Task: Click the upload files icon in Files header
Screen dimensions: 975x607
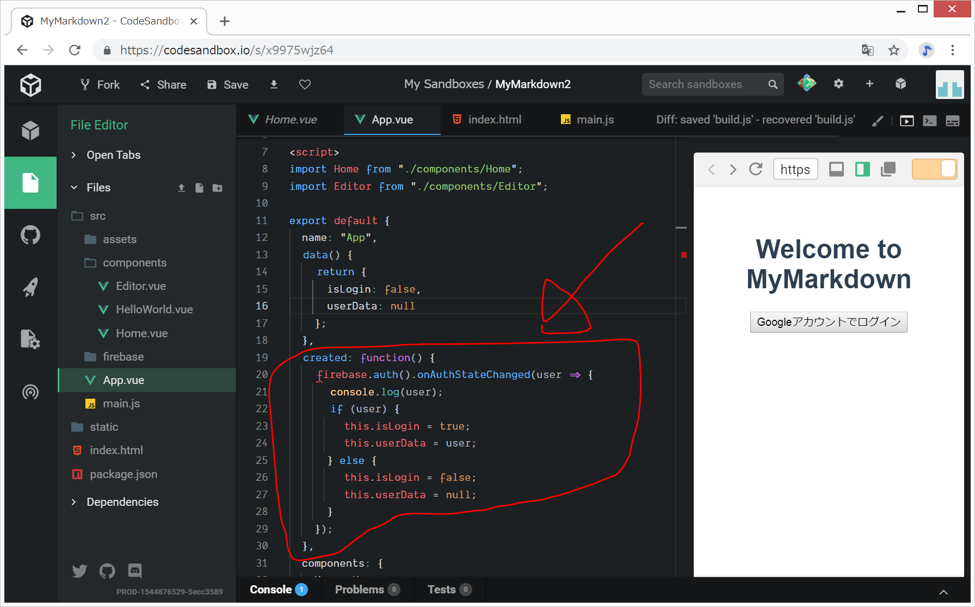Action: (x=181, y=188)
